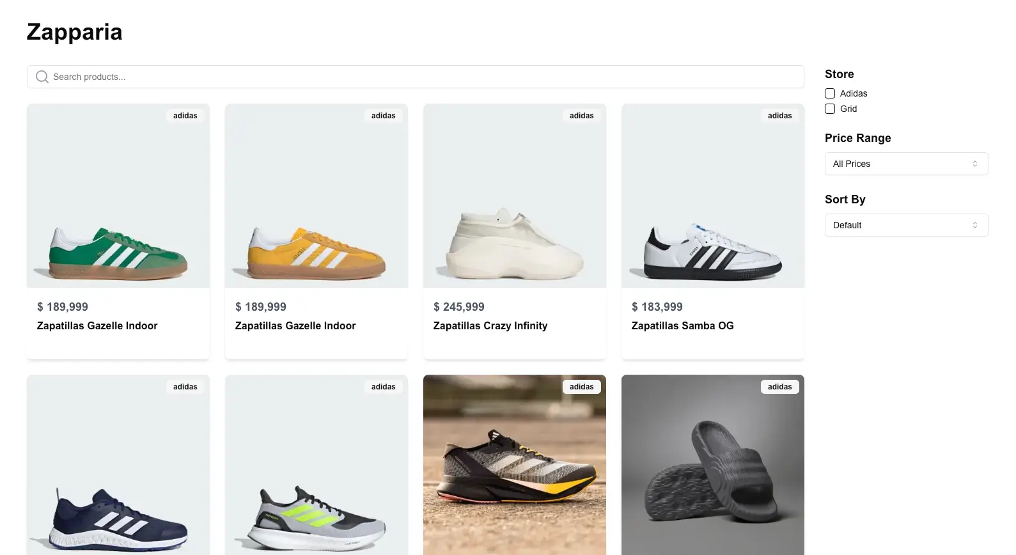Click the chevron arrows in Default sort box
Image resolution: width=1016 pixels, height=555 pixels.
coord(975,225)
